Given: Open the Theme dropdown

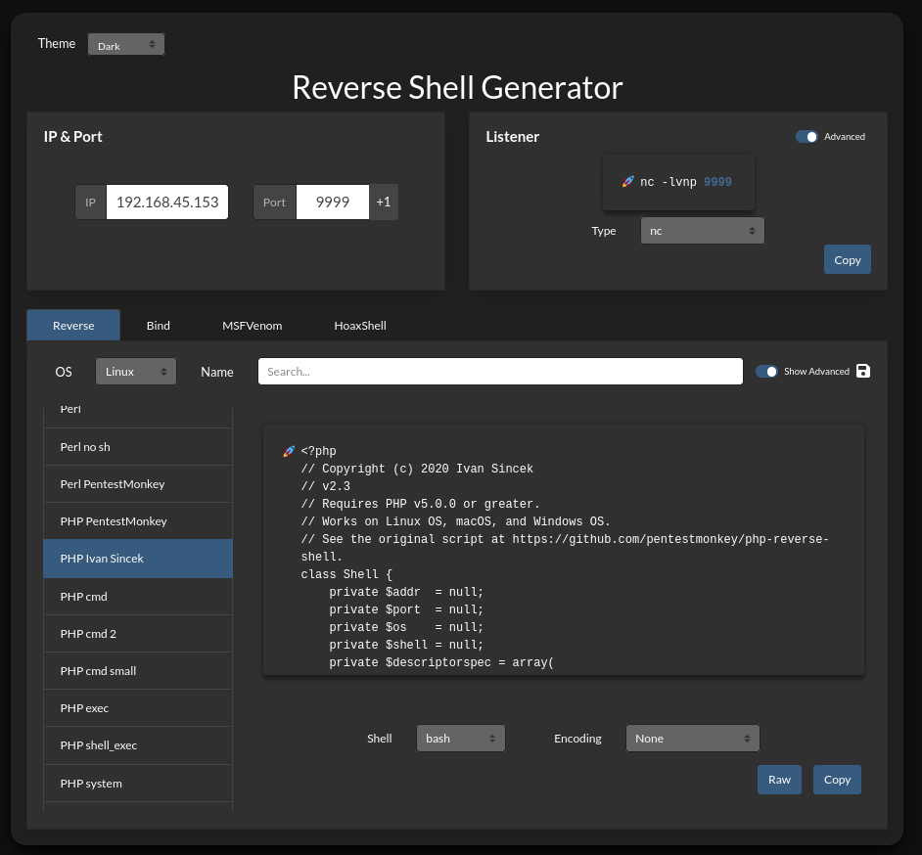Looking at the screenshot, I should coord(126,44).
